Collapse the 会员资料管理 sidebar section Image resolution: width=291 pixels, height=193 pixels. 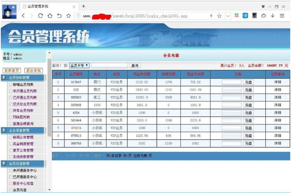point(22,78)
